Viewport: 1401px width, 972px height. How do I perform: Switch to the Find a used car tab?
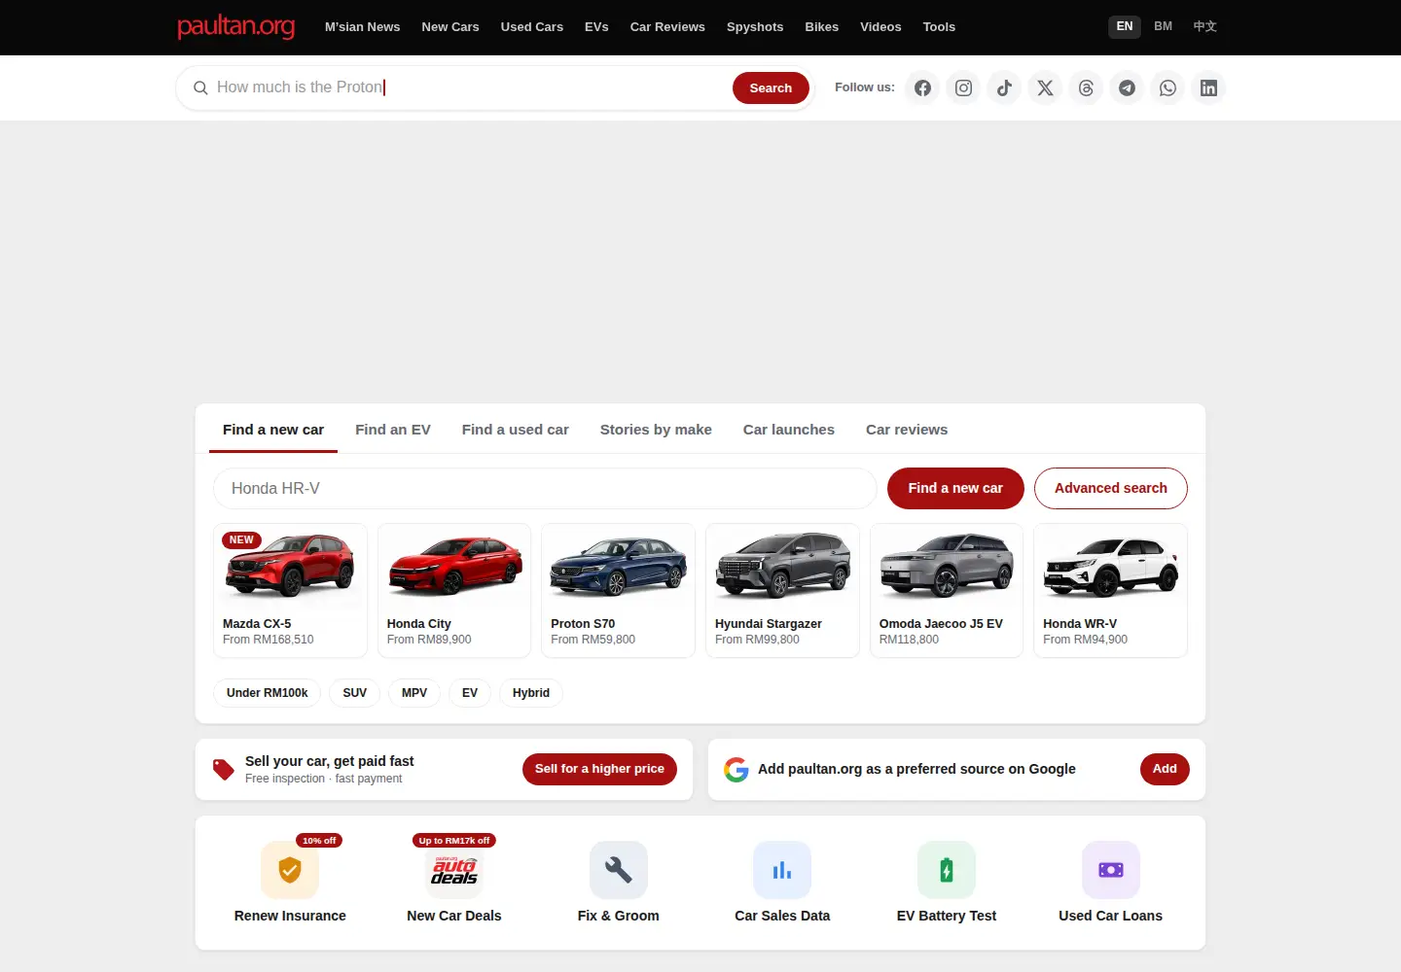(x=516, y=430)
